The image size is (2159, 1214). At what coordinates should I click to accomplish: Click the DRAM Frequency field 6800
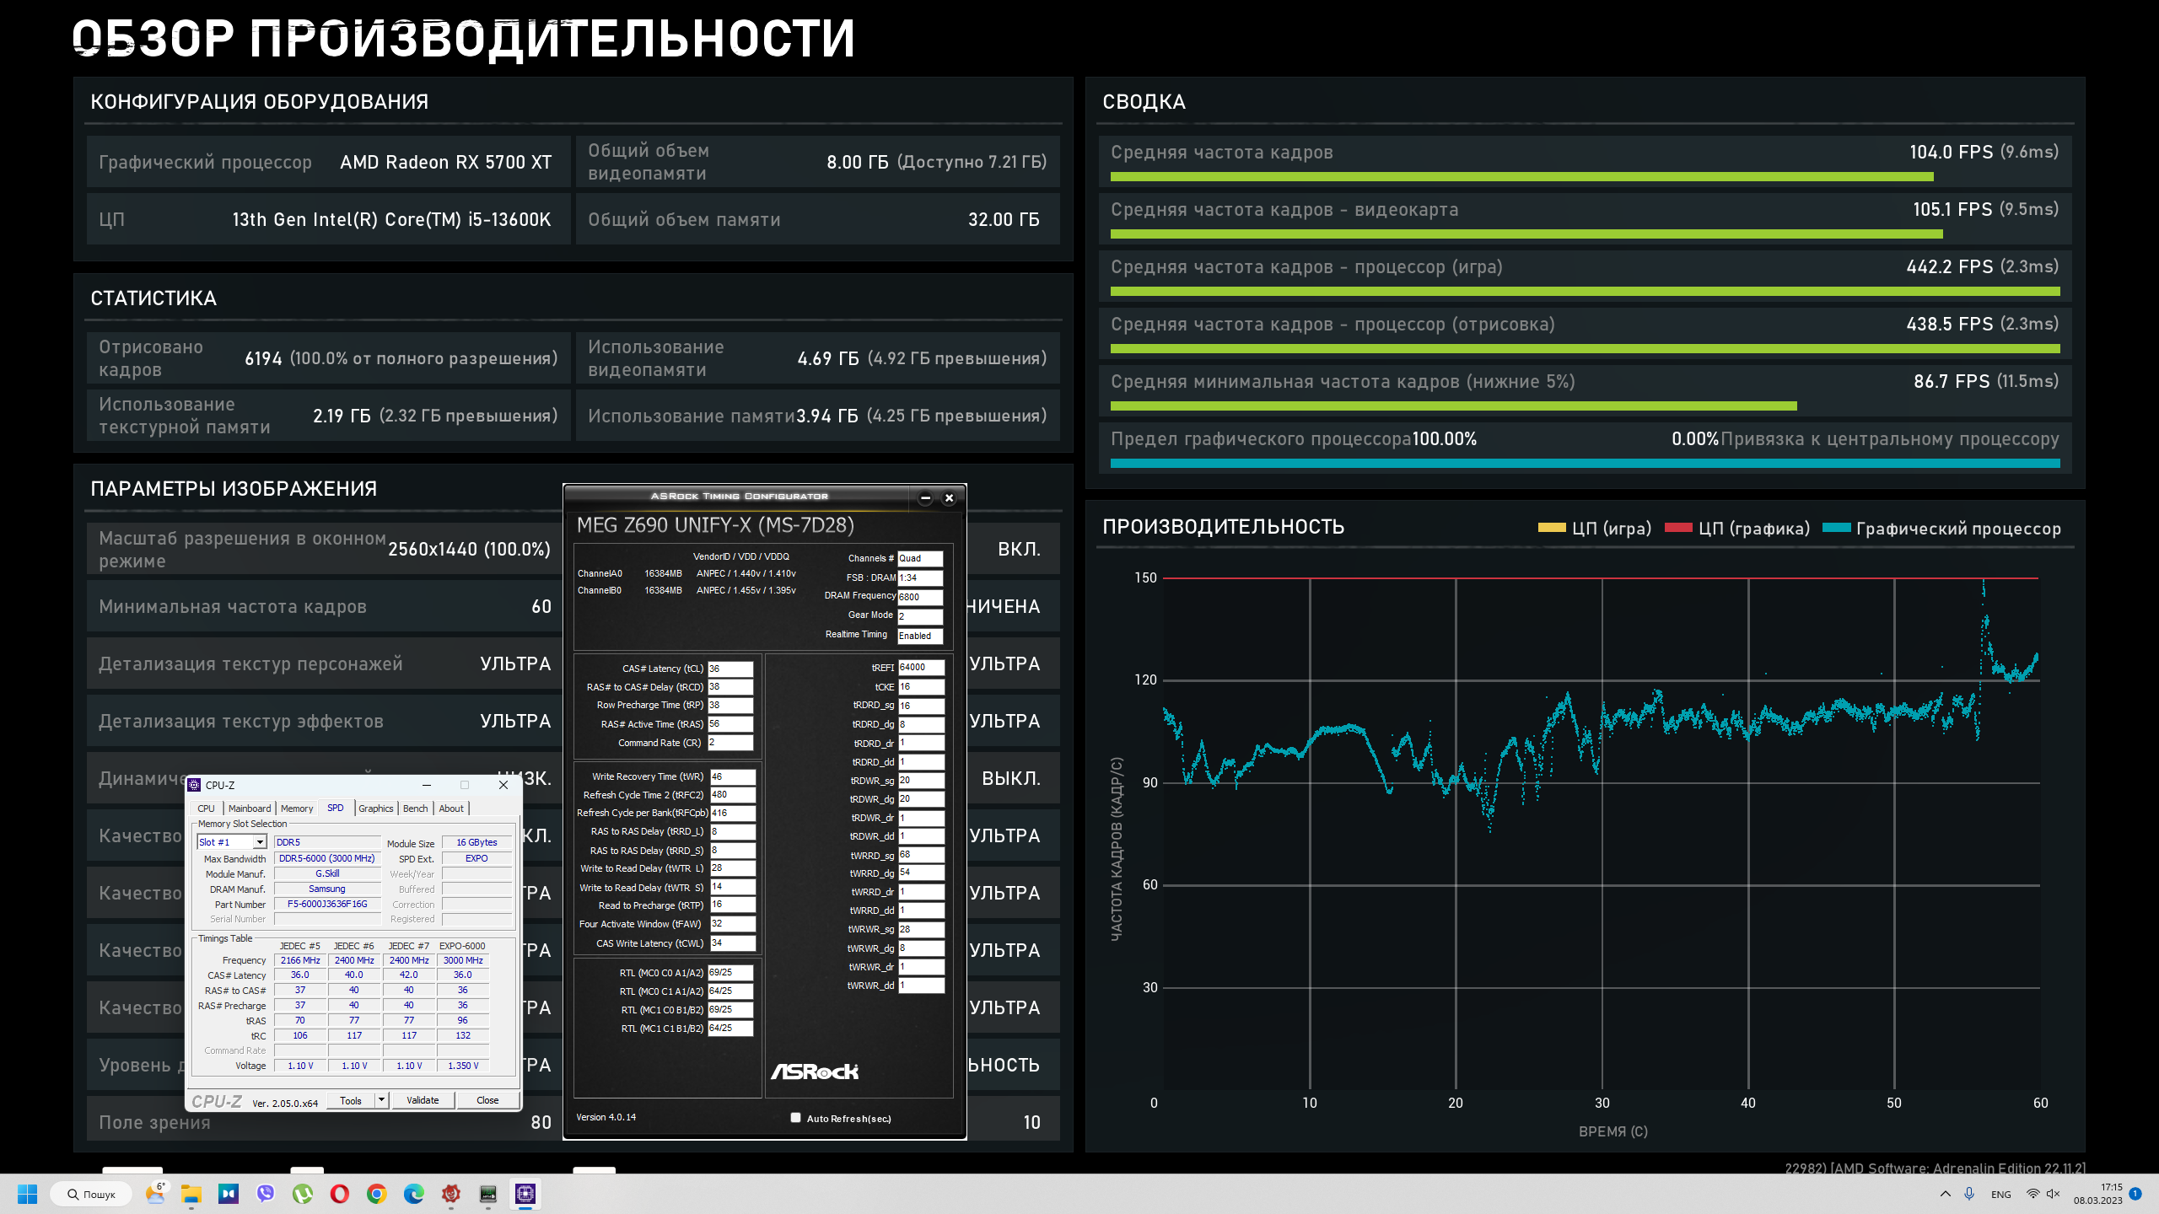pos(920,597)
